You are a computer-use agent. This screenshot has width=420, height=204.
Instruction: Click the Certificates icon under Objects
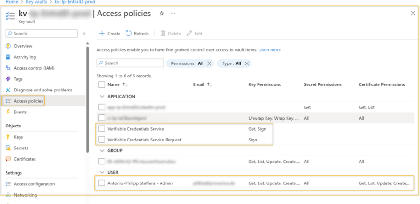tap(8, 159)
